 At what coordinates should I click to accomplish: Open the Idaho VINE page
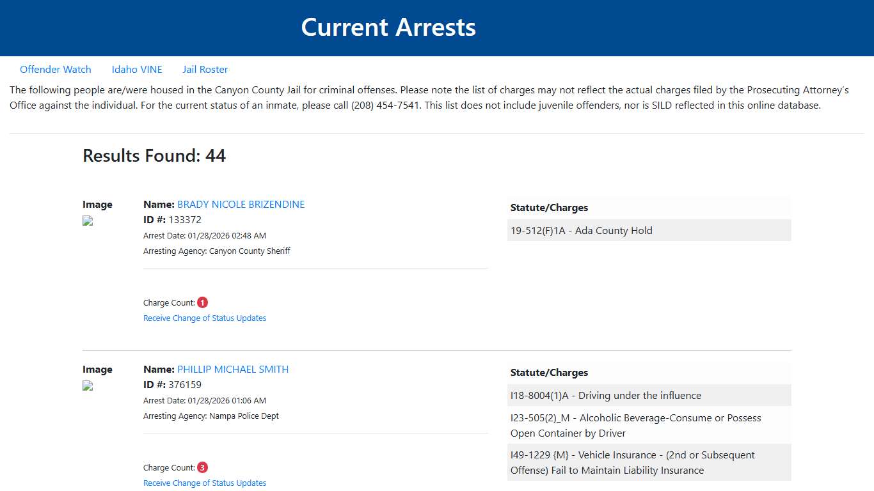coord(137,69)
